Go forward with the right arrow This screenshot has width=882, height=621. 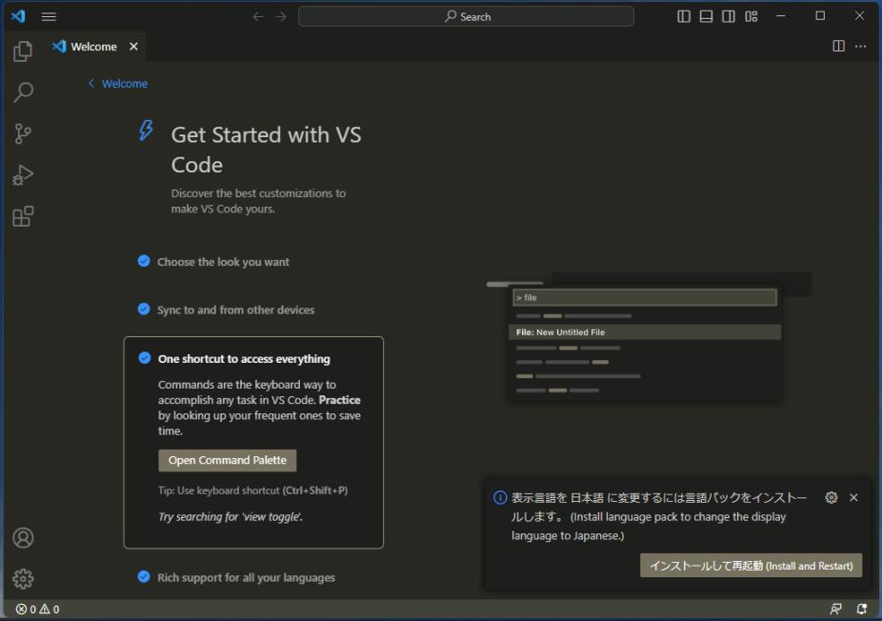point(281,17)
